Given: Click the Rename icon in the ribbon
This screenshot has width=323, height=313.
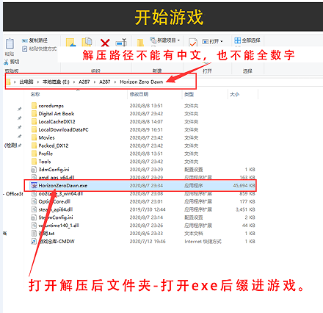Looking at the screenshot, I should pos(121,43).
